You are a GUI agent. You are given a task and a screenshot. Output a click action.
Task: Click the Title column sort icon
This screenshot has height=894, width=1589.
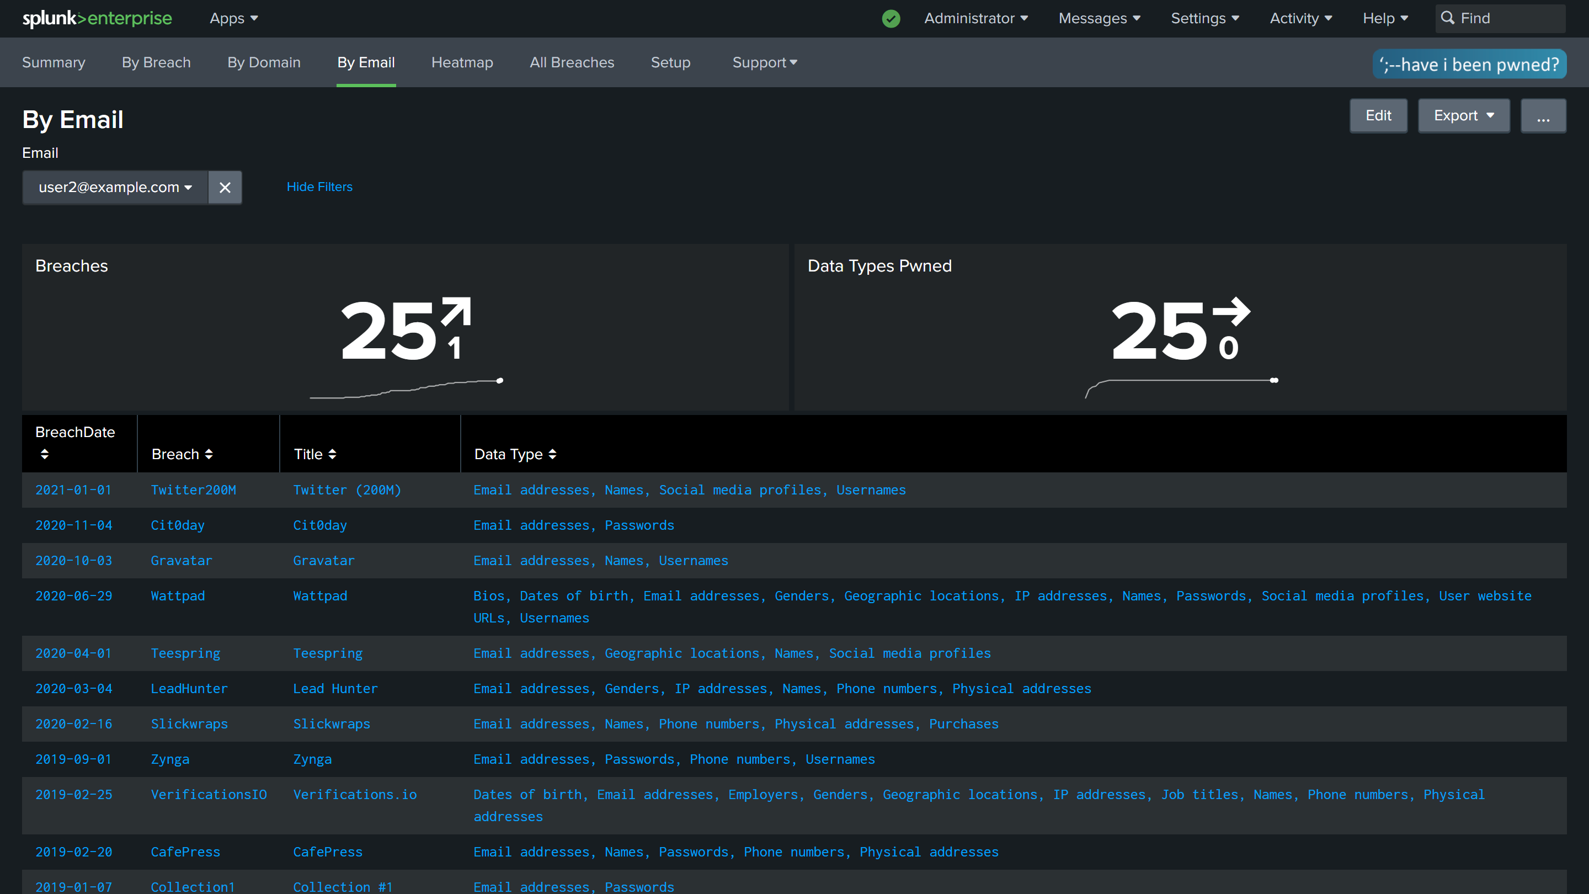pyautogui.click(x=333, y=454)
